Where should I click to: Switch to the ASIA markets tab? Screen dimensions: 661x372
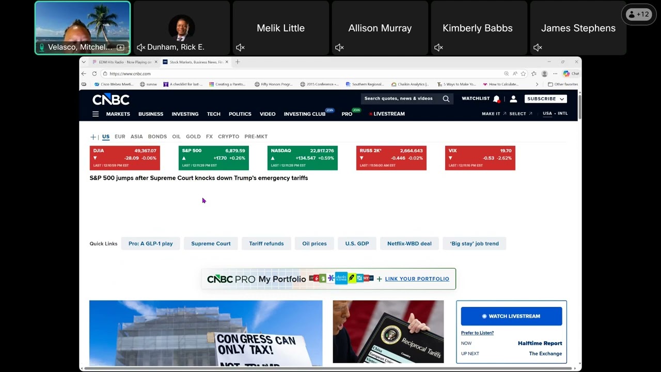(136, 137)
